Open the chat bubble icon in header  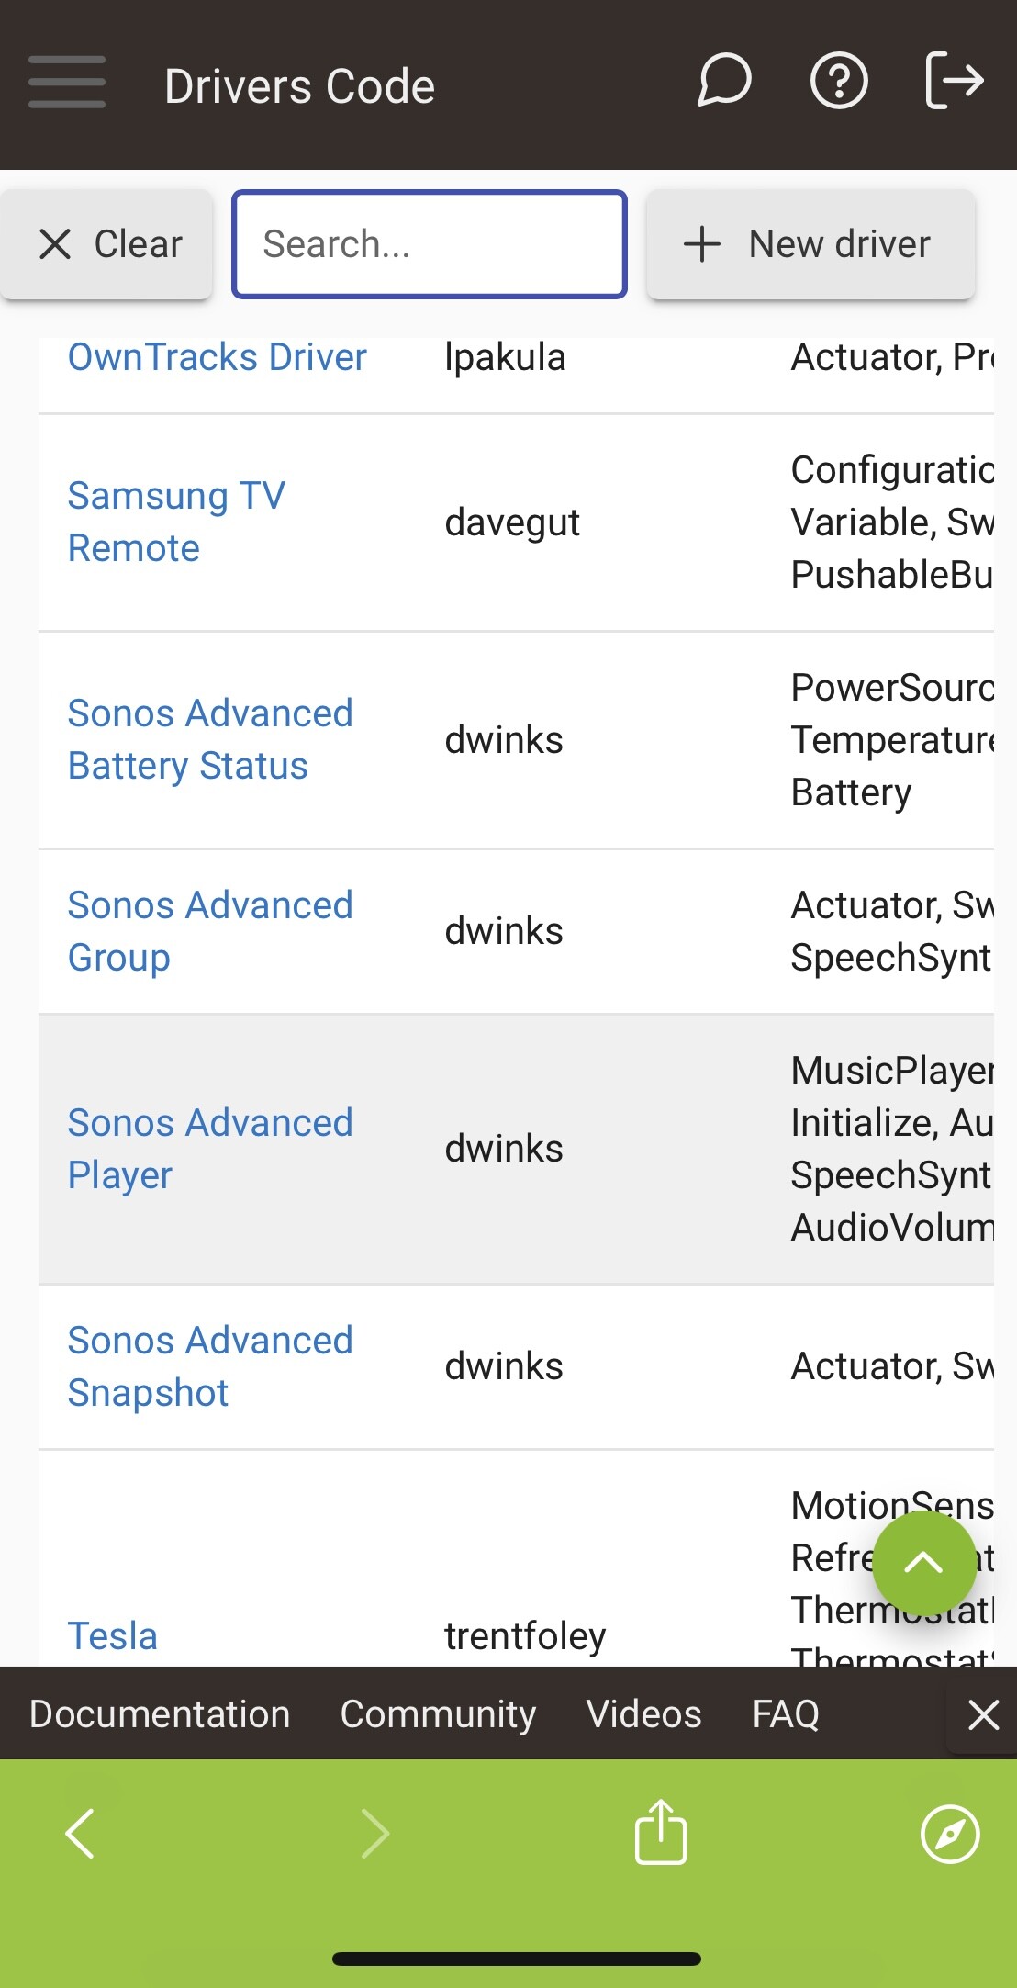point(724,83)
